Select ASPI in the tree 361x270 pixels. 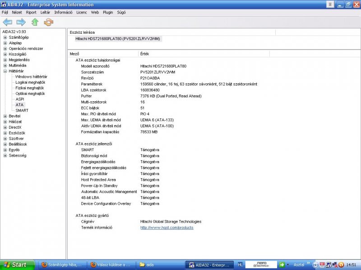pos(19,99)
